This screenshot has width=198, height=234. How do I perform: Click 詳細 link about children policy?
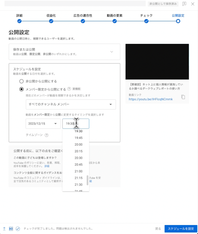tap(47, 166)
